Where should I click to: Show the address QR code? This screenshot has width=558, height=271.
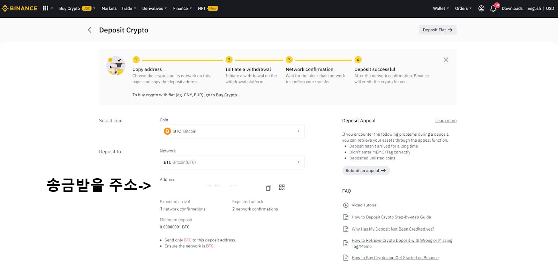click(x=282, y=187)
